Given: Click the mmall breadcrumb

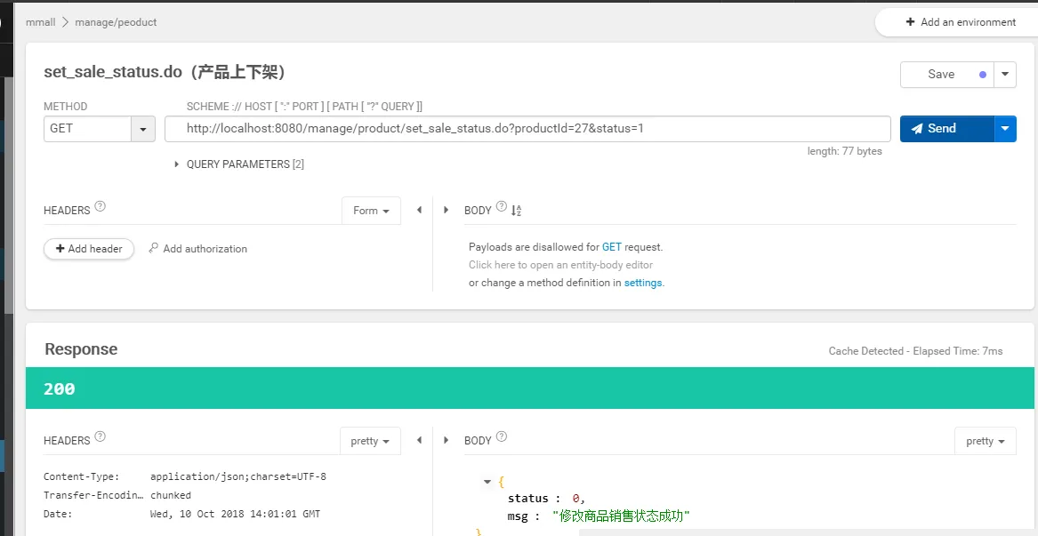Looking at the screenshot, I should click(x=40, y=22).
